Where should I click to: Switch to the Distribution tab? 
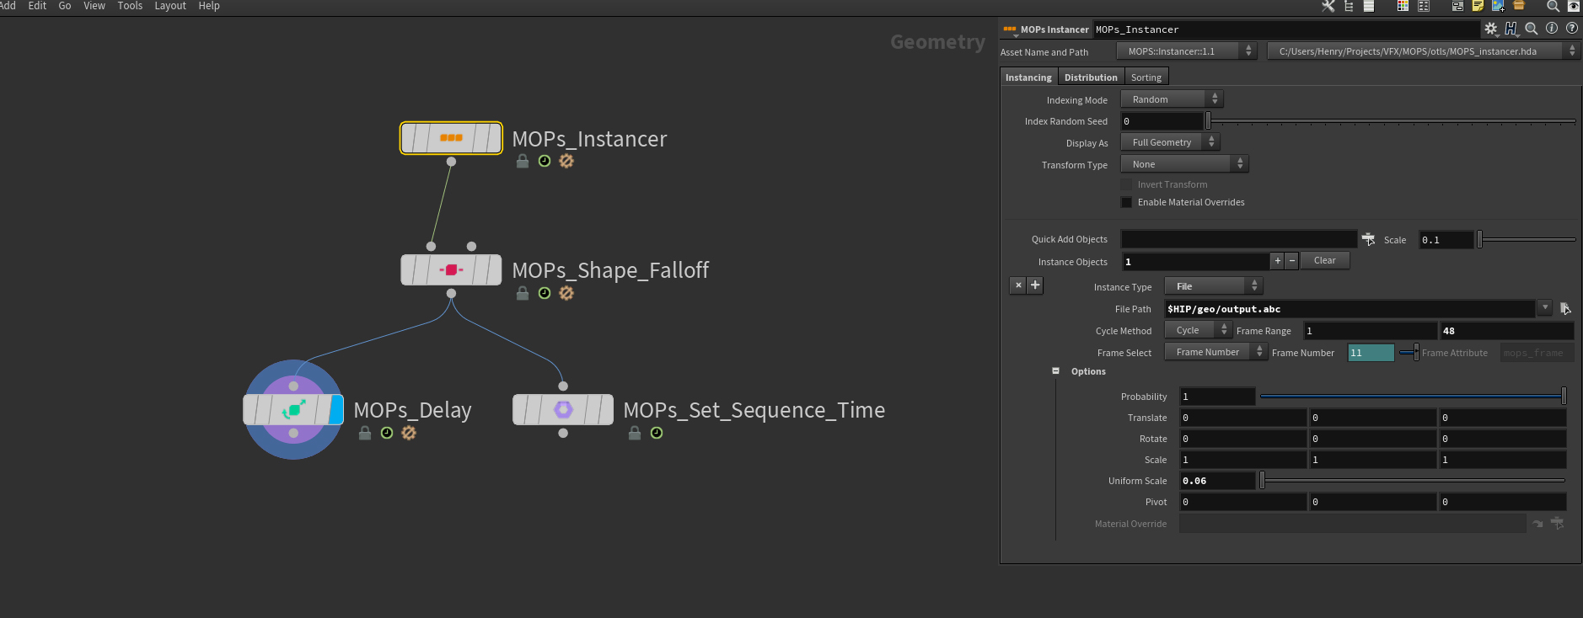(1090, 77)
